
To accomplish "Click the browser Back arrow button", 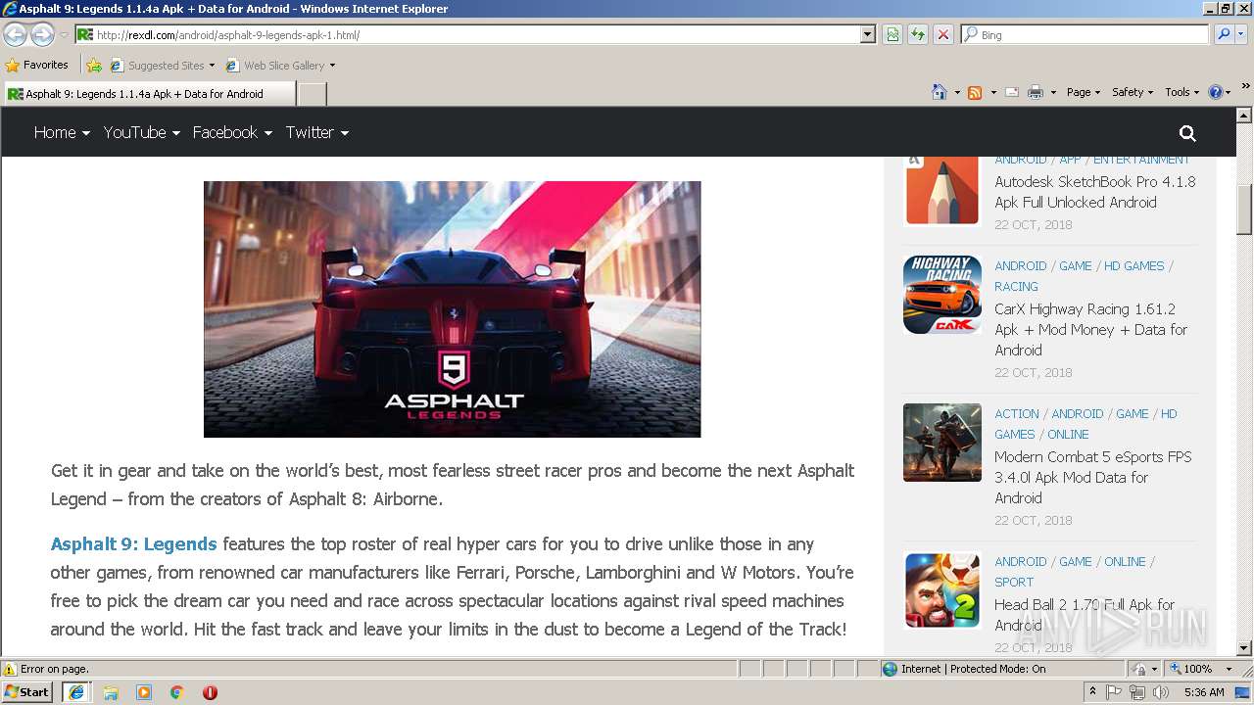I will pos(15,34).
